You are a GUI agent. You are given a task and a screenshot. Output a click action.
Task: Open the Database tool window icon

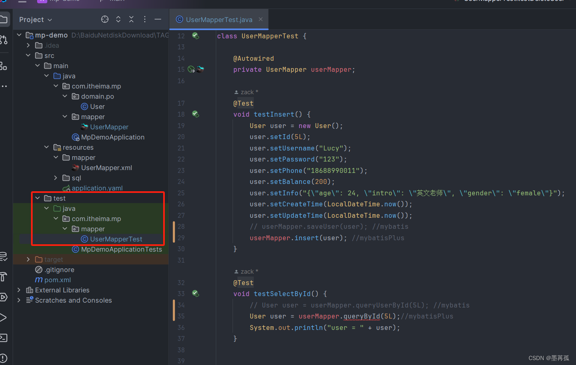pos(3,257)
